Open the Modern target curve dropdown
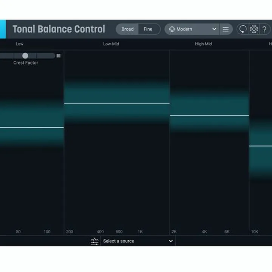 click(x=192, y=29)
